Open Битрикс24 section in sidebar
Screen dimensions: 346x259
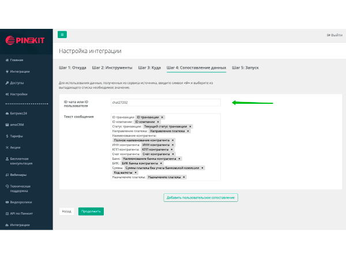tap(18, 113)
